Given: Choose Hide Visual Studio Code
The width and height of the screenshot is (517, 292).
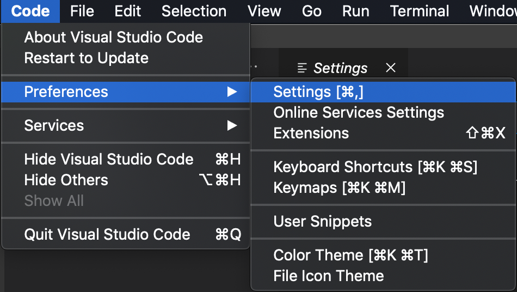Looking at the screenshot, I should pos(126,160).
